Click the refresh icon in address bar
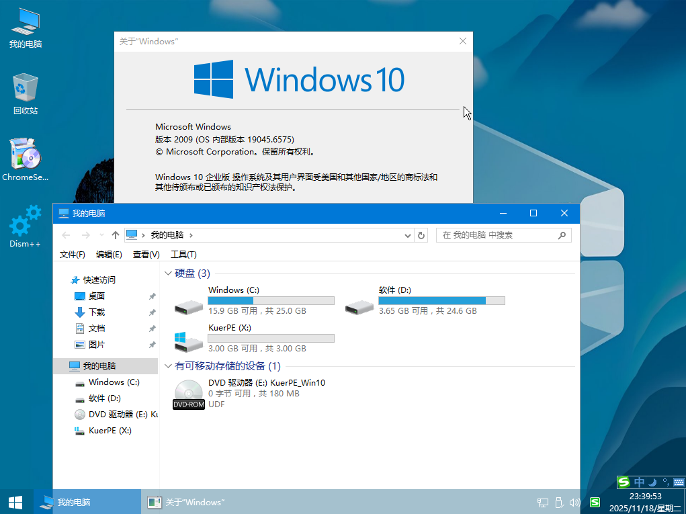 point(421,235)
